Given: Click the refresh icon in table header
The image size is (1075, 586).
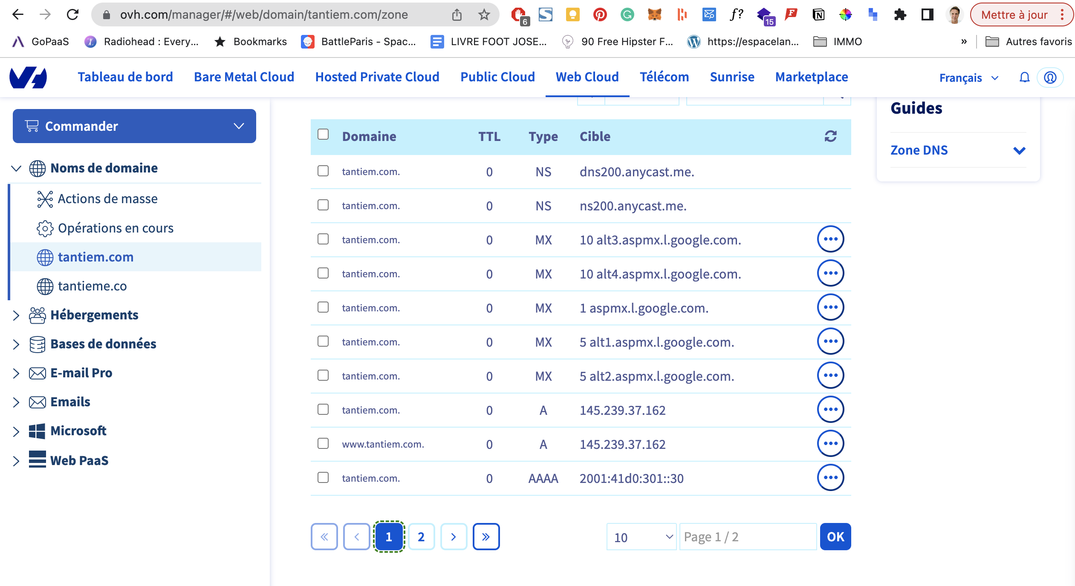Looking at the screenshot, I should pyautogui.click(x=830, y=136).
